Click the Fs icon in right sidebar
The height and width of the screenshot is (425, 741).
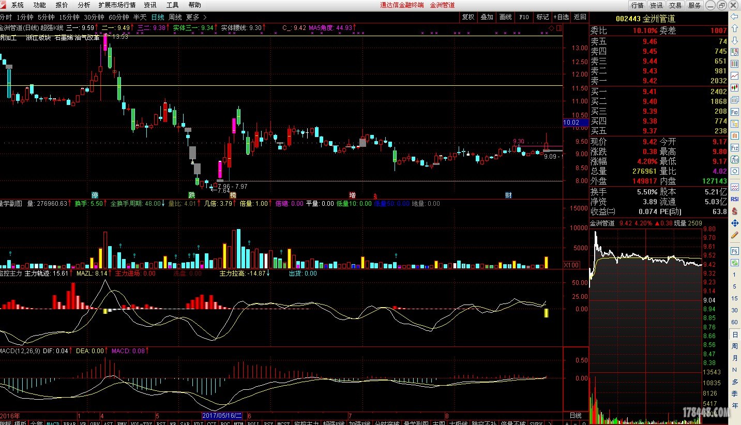734,251
